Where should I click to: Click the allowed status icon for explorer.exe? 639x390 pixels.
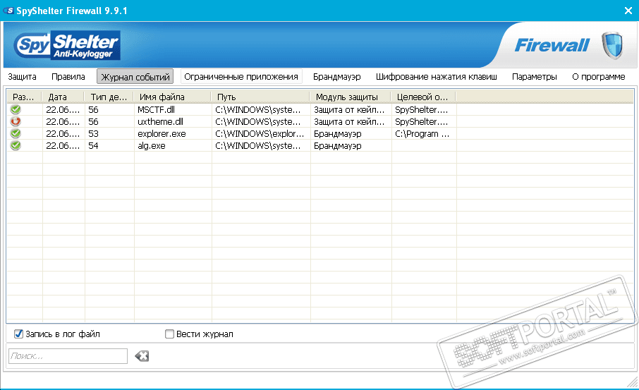[16, 133]
